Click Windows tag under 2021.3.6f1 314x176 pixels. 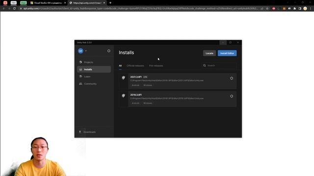(148, 85)
